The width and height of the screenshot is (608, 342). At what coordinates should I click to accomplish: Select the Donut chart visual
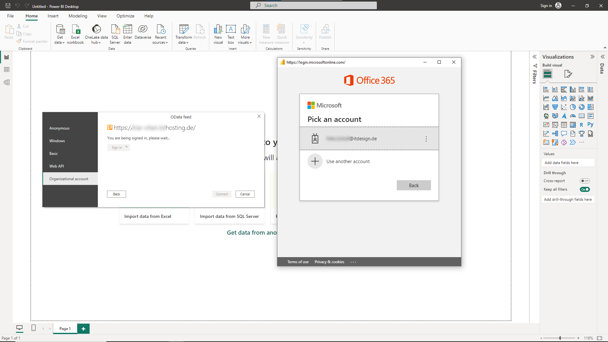pos(582,107)
